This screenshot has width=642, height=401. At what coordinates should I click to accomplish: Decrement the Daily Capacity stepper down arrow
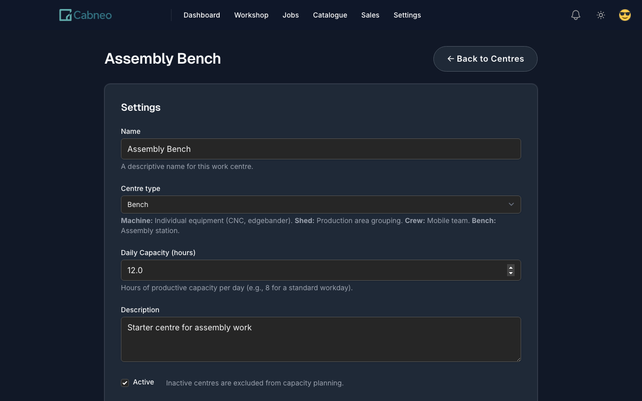(511, 273)
